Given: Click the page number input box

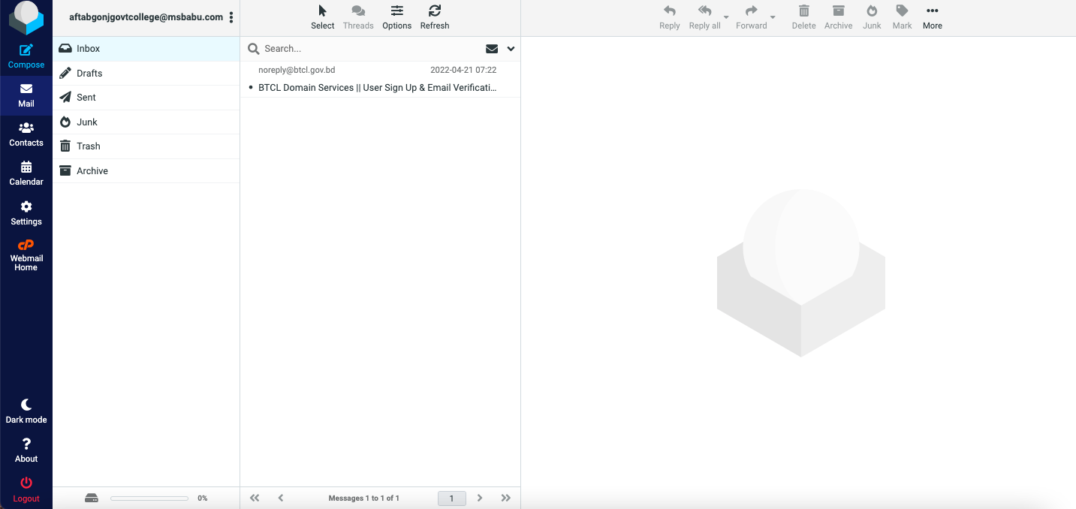Looking at the screenshot, I should coord(452,498).
